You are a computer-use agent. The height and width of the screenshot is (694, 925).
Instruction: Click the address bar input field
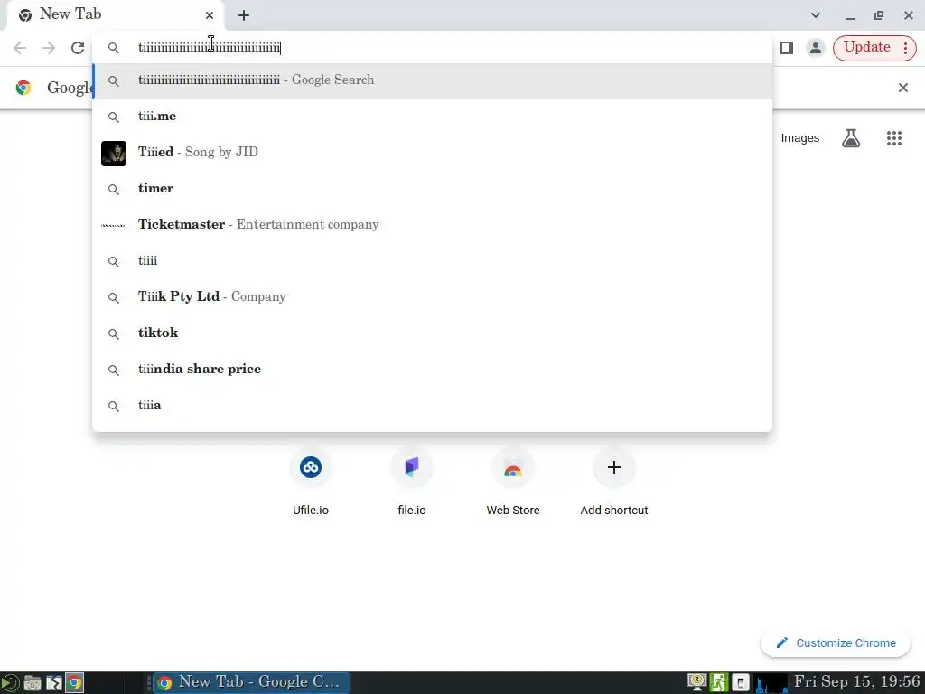(x=433, y=48)
